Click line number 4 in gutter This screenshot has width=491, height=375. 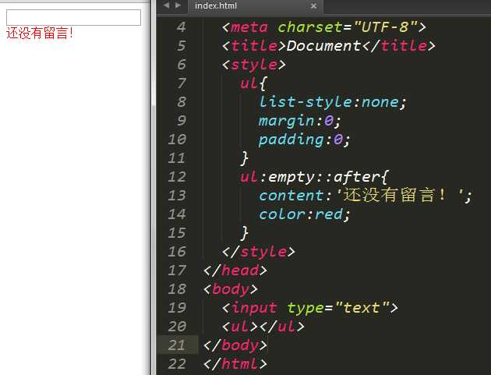(181, 27)
